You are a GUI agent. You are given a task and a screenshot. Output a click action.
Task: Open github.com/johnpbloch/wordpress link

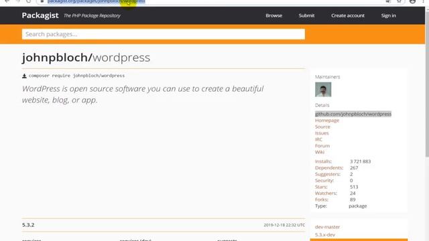point(353,114)
